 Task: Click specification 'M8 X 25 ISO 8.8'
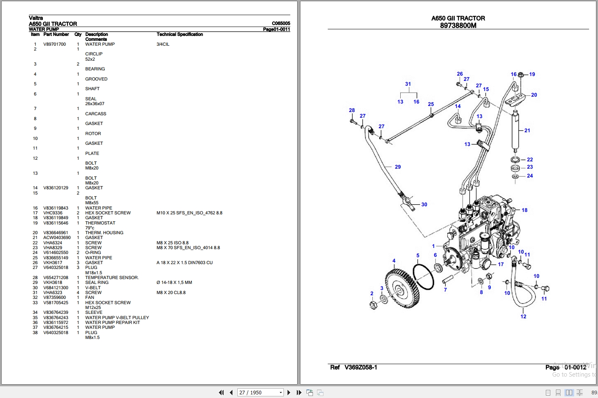pyautogui.click(x=173, y=243)
